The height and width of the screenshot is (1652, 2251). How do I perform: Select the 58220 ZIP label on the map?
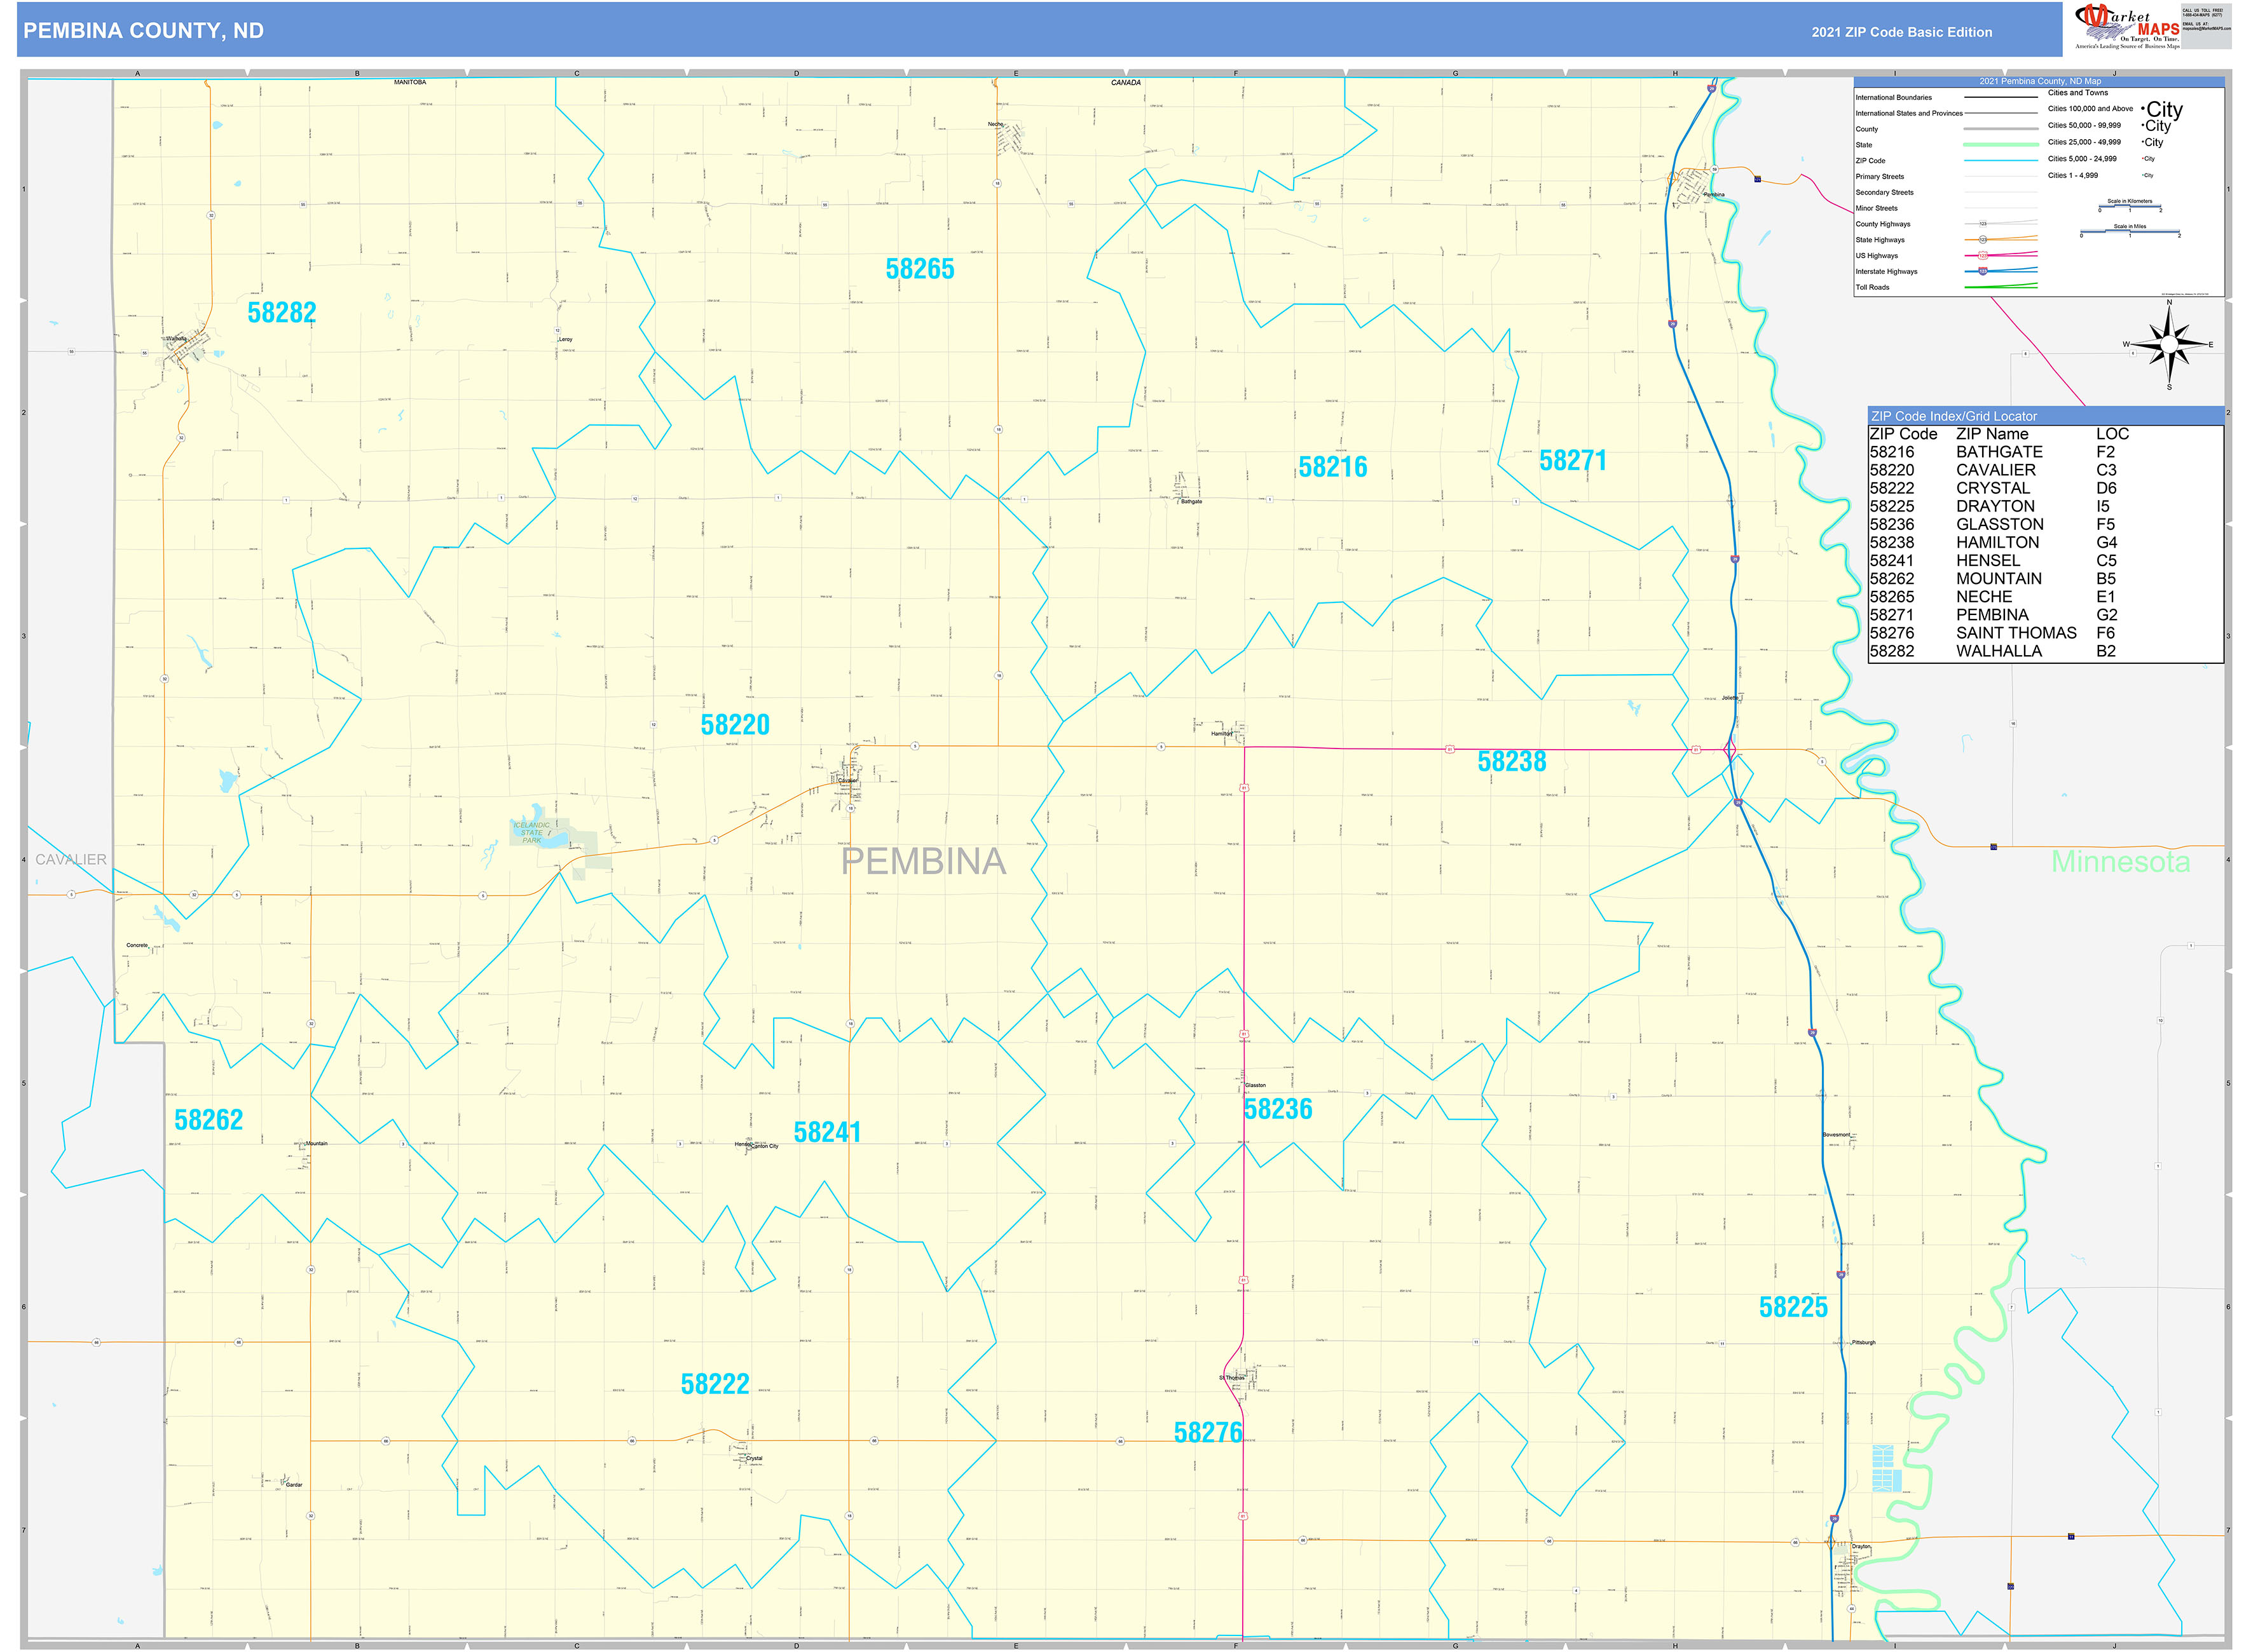point(736,725)
